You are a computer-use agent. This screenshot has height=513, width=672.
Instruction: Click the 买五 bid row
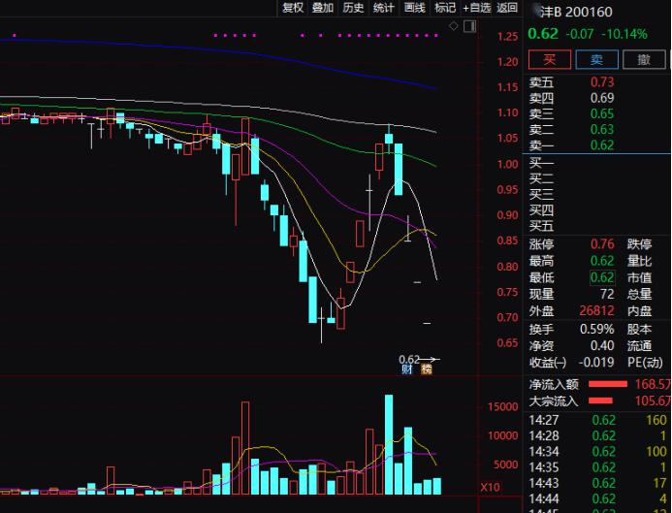coord(596,225)
